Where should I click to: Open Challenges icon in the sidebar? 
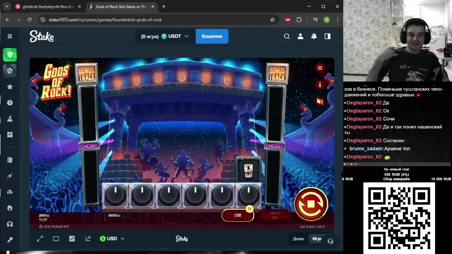click(10, 119)
